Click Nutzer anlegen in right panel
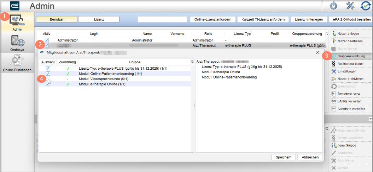Screen dimensions: 373x172 348,34
